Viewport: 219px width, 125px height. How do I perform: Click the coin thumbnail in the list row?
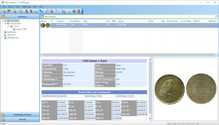point(45,25)
